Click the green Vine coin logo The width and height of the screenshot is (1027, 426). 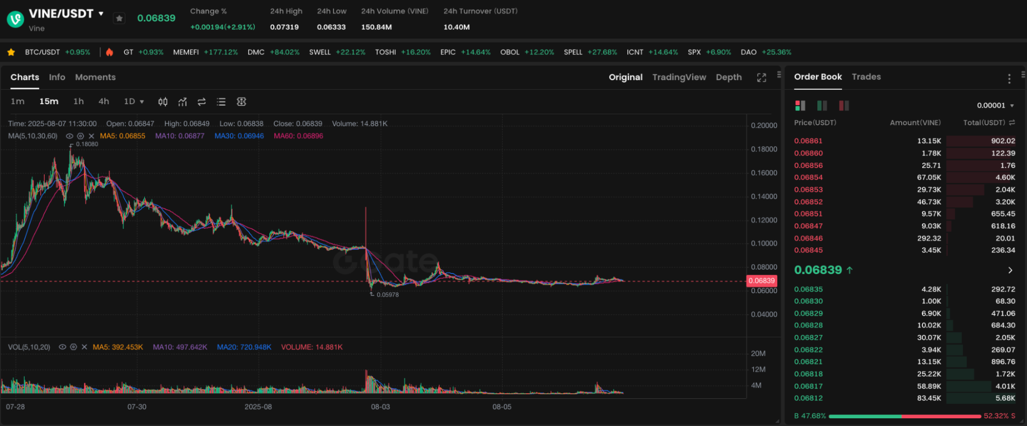click(15, 20)
